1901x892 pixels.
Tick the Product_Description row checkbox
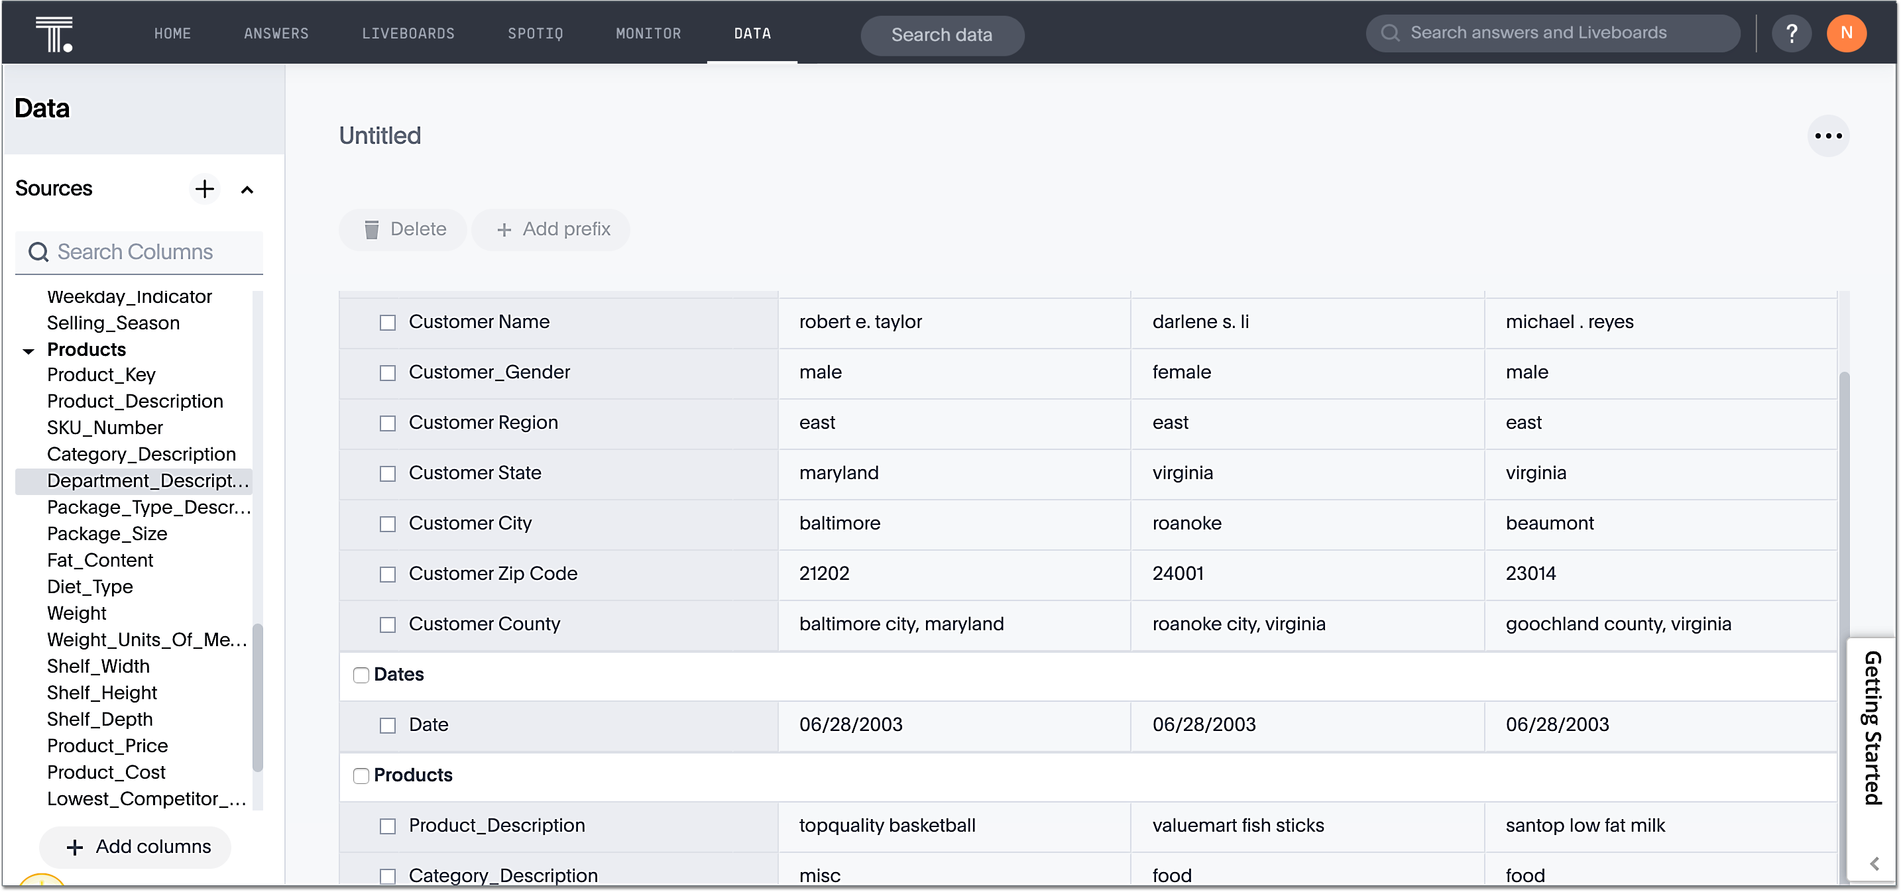click(x=388, y=826)
